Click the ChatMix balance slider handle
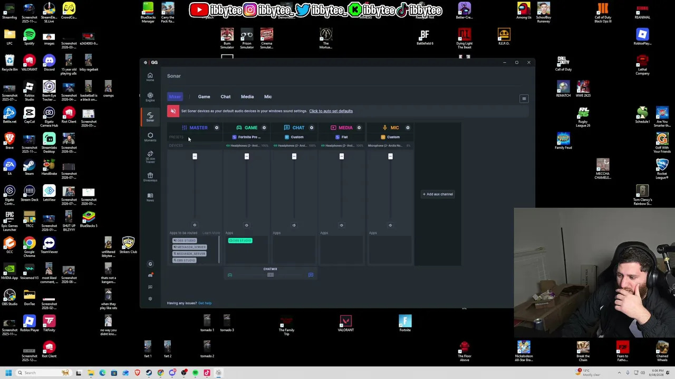Image resolution: width=675 pixels, height=379 pixels. [271, 275]
